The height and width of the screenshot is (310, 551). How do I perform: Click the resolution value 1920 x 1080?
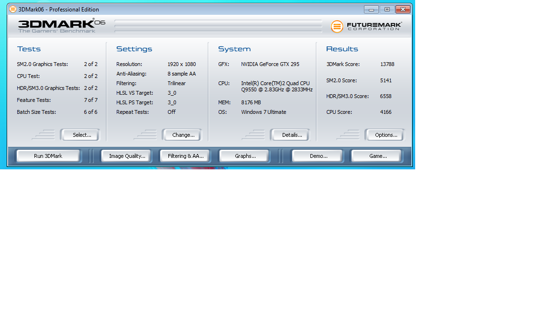click(182, 64)
